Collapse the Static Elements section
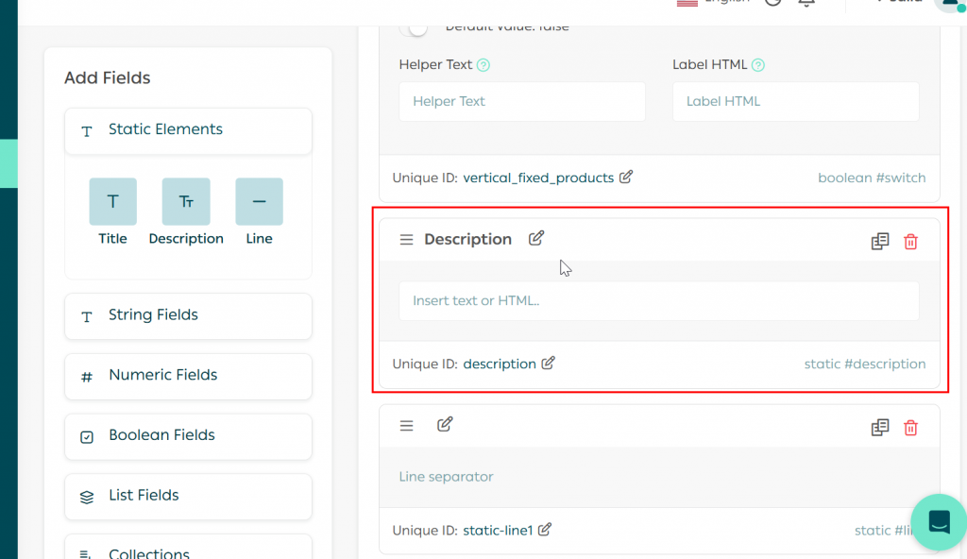Screen dimensions: 967x559 188,130
